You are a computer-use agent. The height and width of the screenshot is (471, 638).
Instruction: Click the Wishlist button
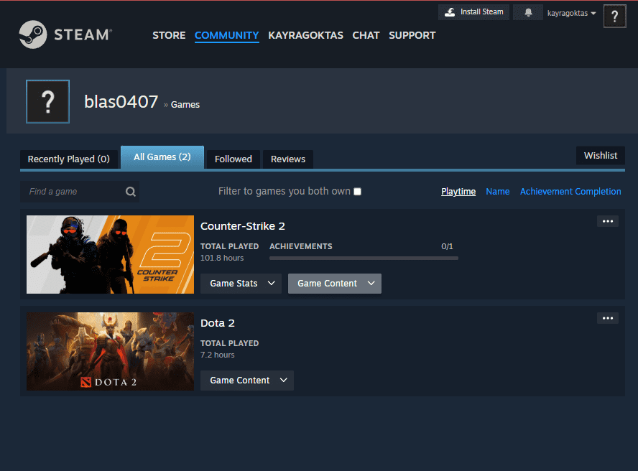(600, 155)
